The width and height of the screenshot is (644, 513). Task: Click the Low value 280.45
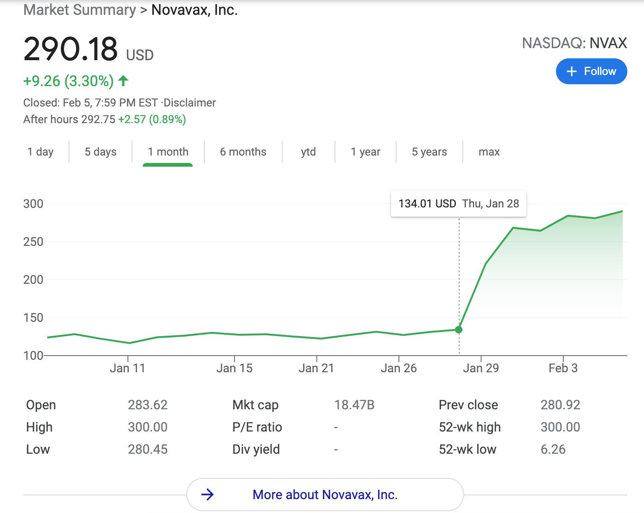click(148, 449)
